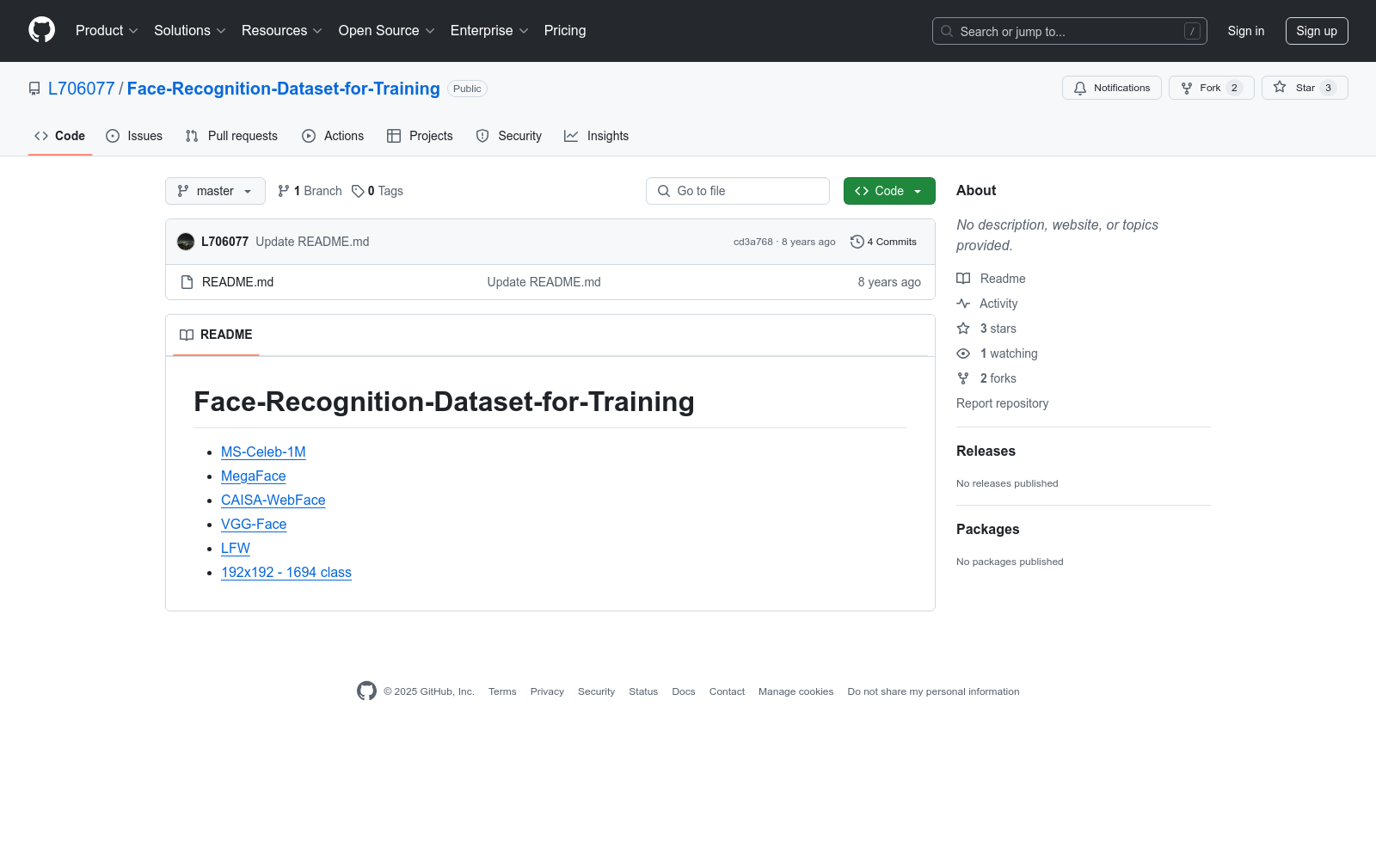
Task: Click the L706077 avatar in commit row
Action: click(x=186, y=242)
